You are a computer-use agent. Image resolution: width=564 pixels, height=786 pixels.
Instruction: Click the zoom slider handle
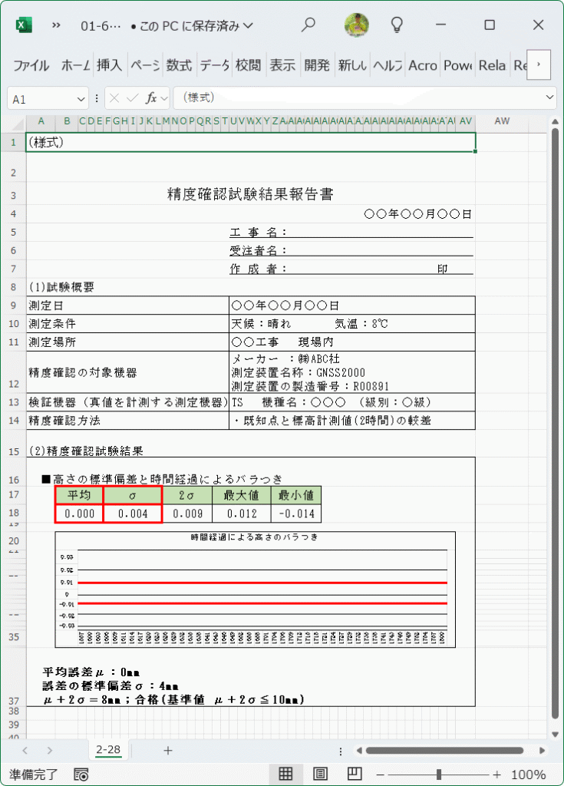tap(439, 774)
